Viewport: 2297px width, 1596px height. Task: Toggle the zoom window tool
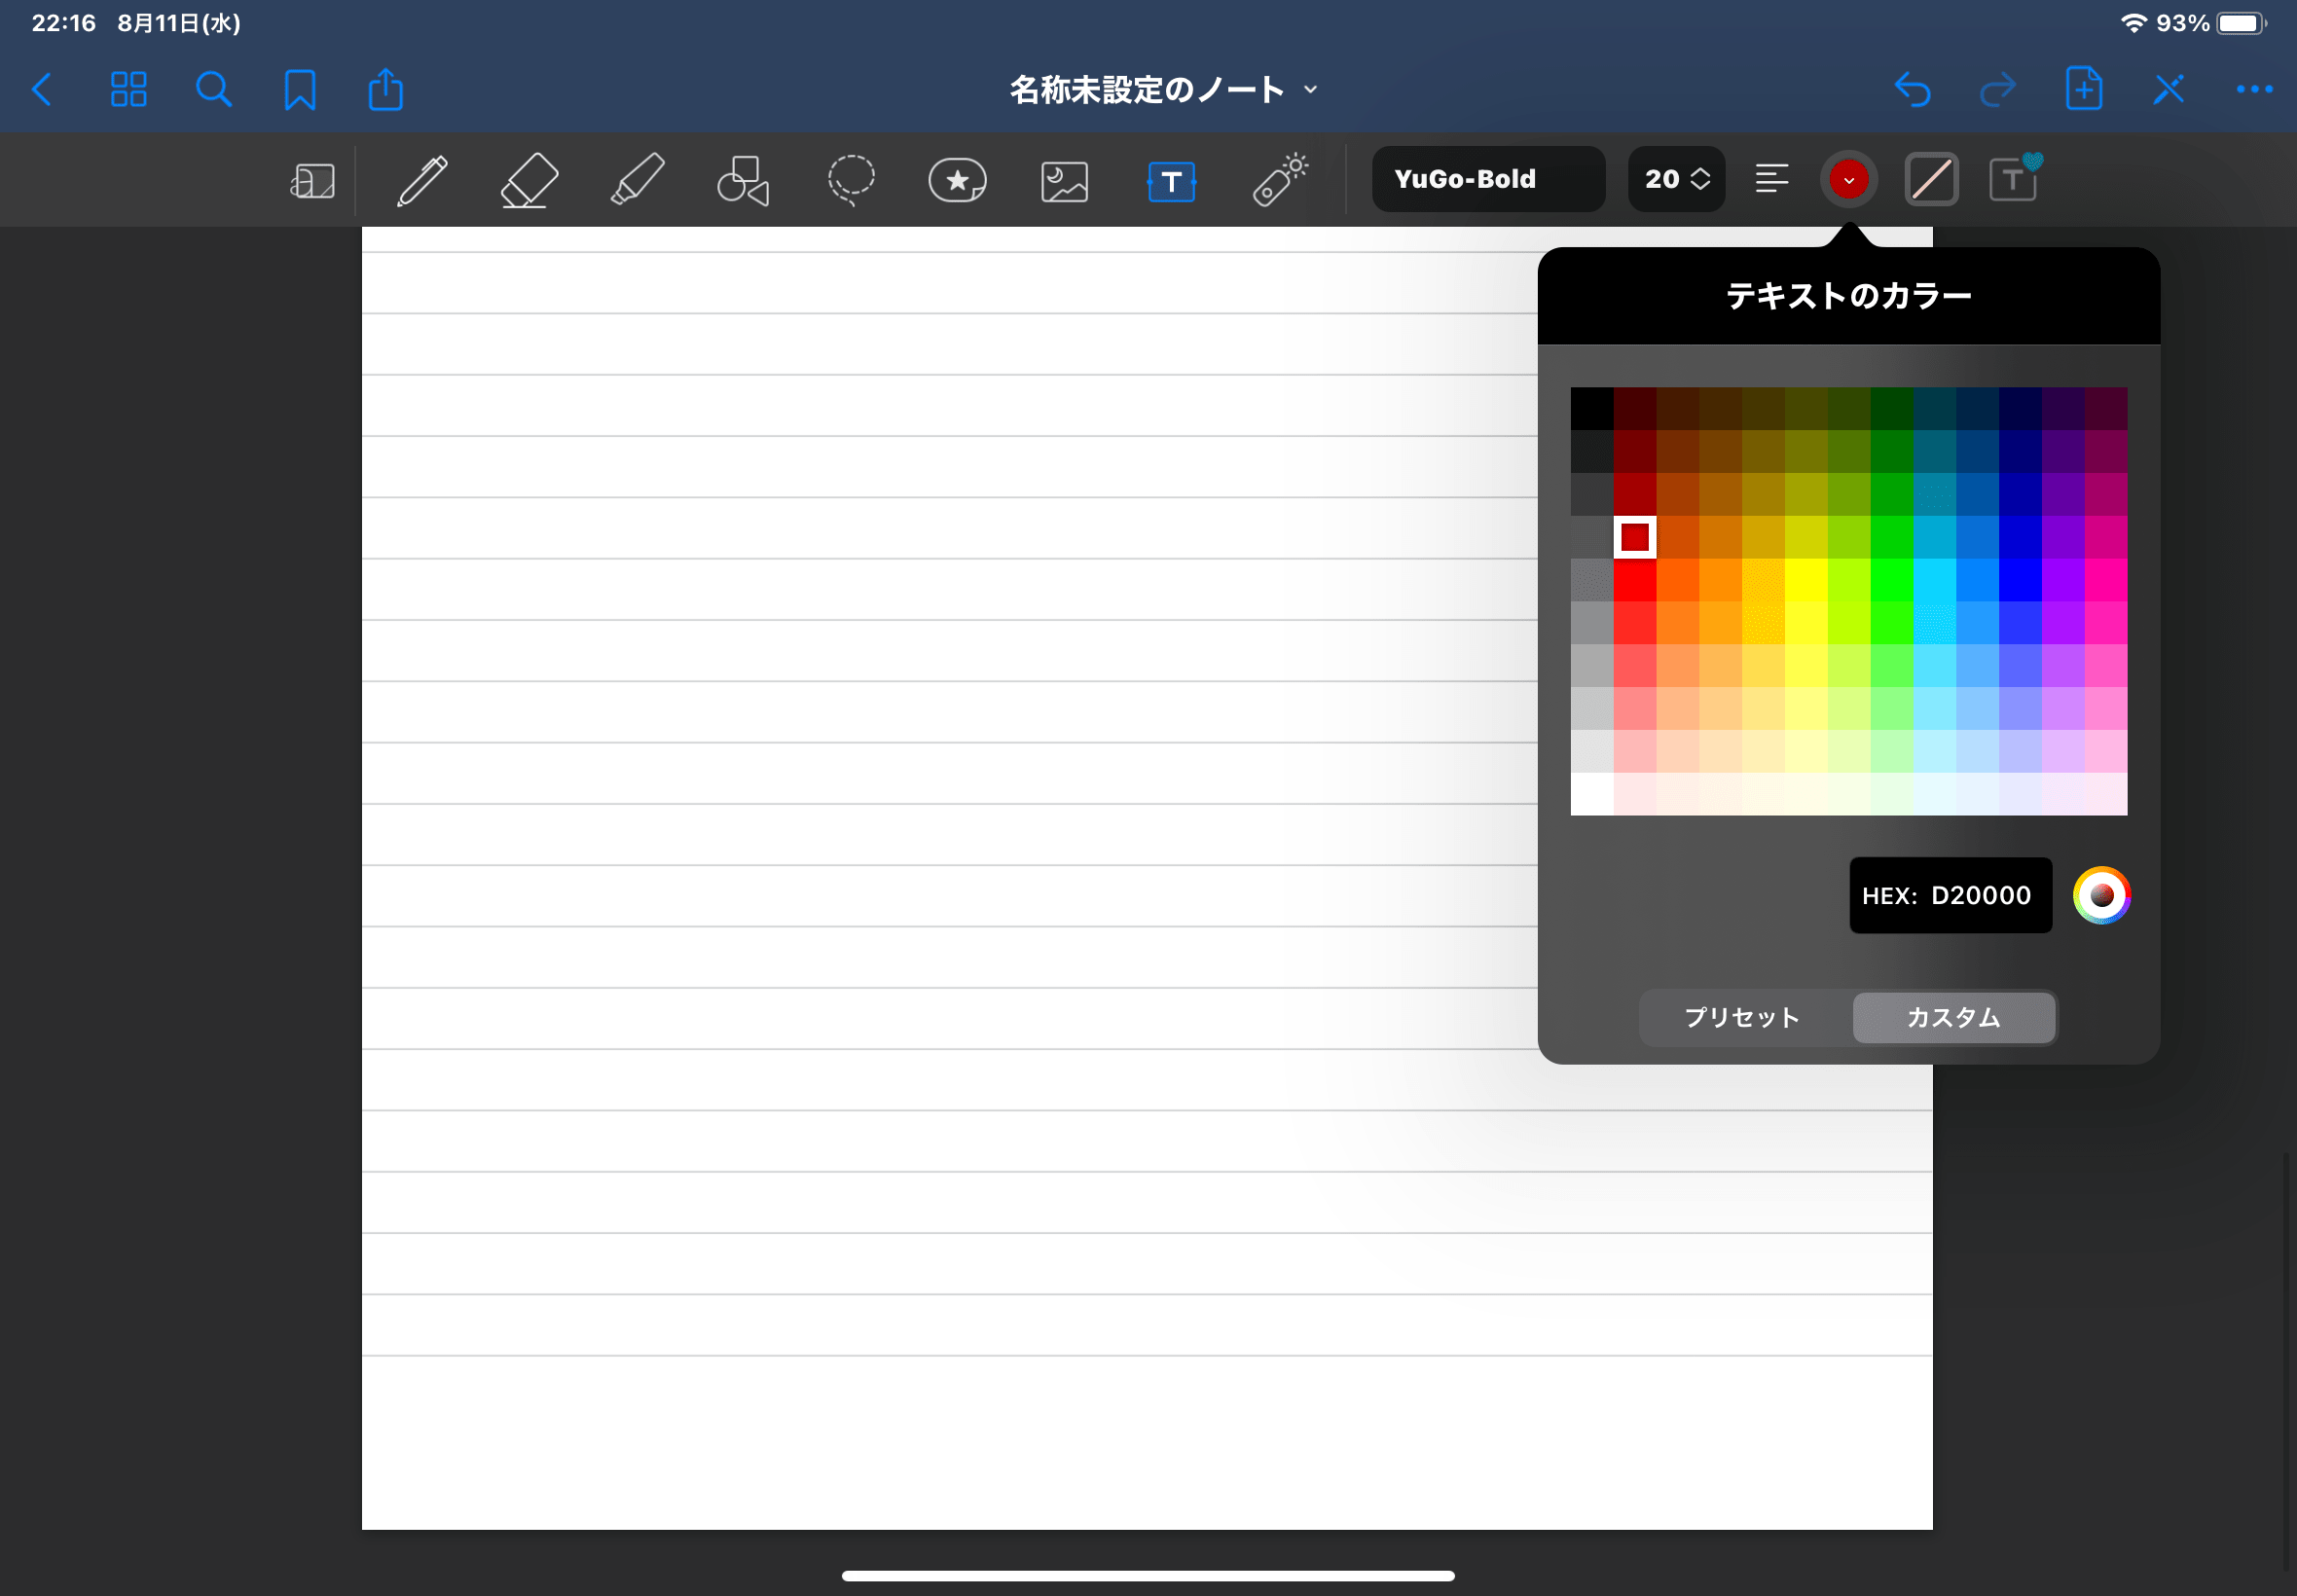(312, 181)
